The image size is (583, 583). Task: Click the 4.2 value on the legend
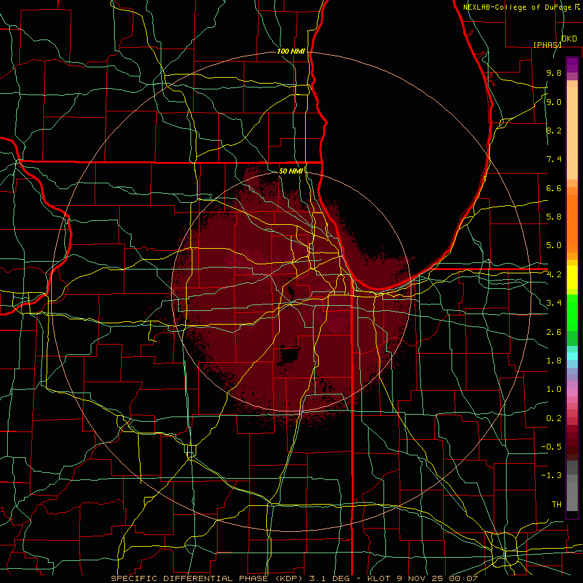554,275
